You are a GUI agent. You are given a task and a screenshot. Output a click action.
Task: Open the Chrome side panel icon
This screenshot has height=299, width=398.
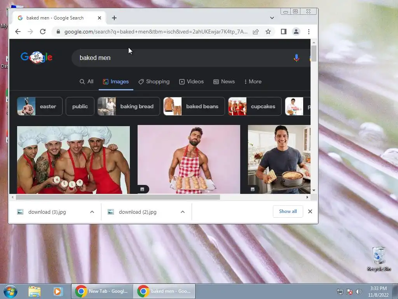[283, 32]
